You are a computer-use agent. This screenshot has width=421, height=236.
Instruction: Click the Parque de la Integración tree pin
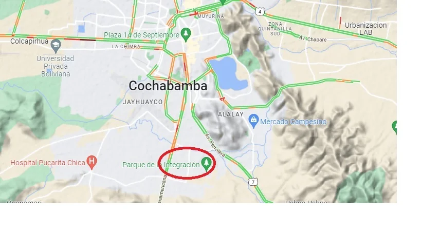[x=206, y=164]
